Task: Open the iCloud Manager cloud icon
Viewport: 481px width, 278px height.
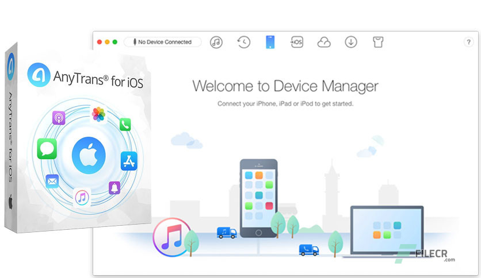Action: tap(323, 43)
